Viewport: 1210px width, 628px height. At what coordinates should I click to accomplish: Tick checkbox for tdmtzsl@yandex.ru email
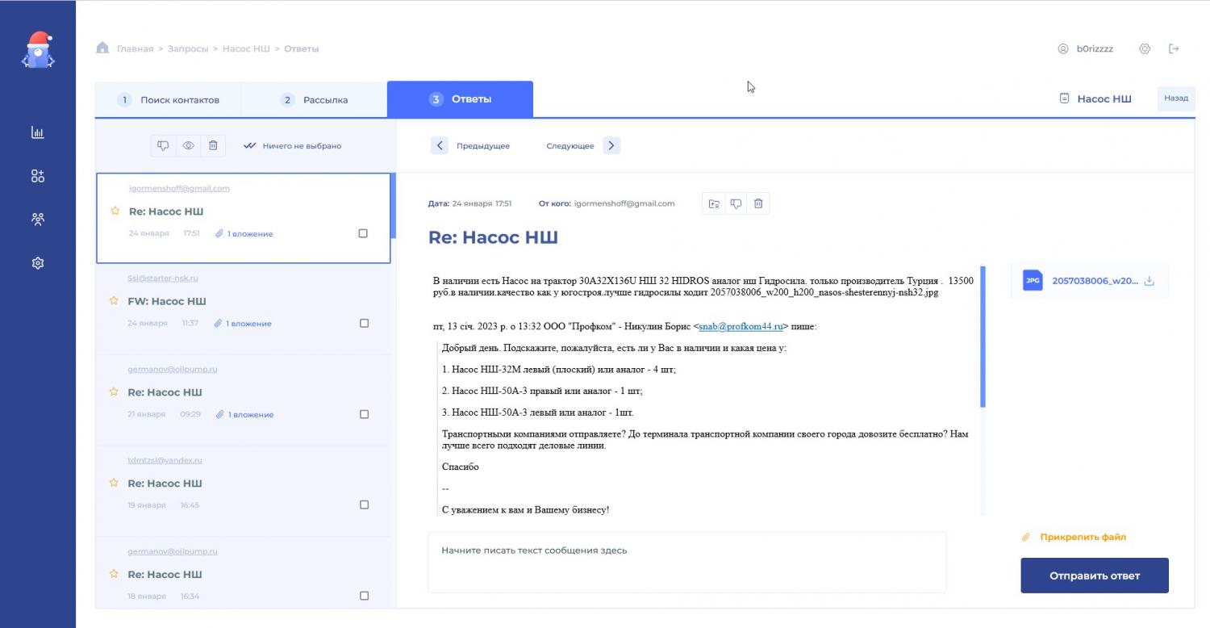click(364, 504)
